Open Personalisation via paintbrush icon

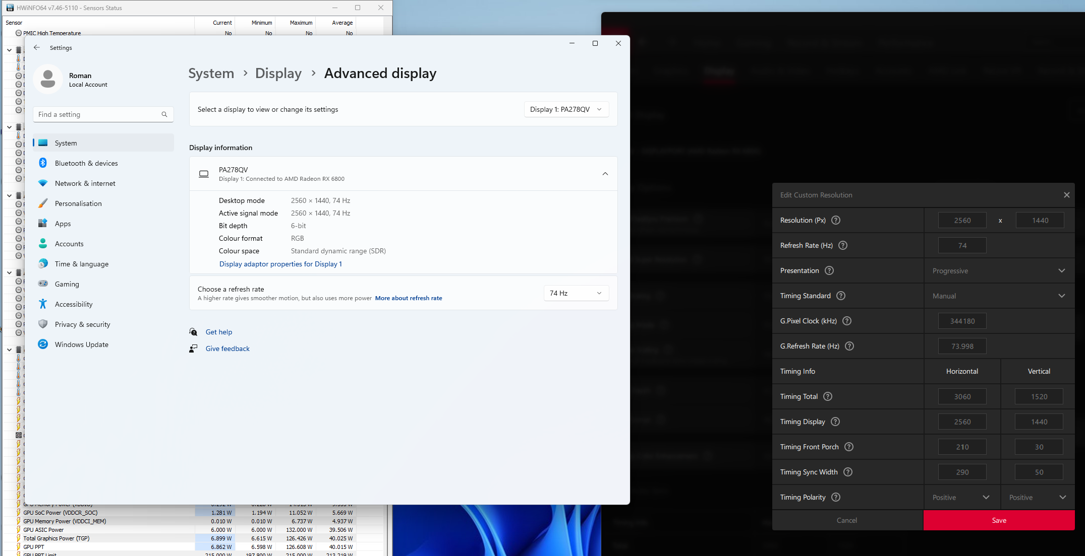click(x=43, y=203)
